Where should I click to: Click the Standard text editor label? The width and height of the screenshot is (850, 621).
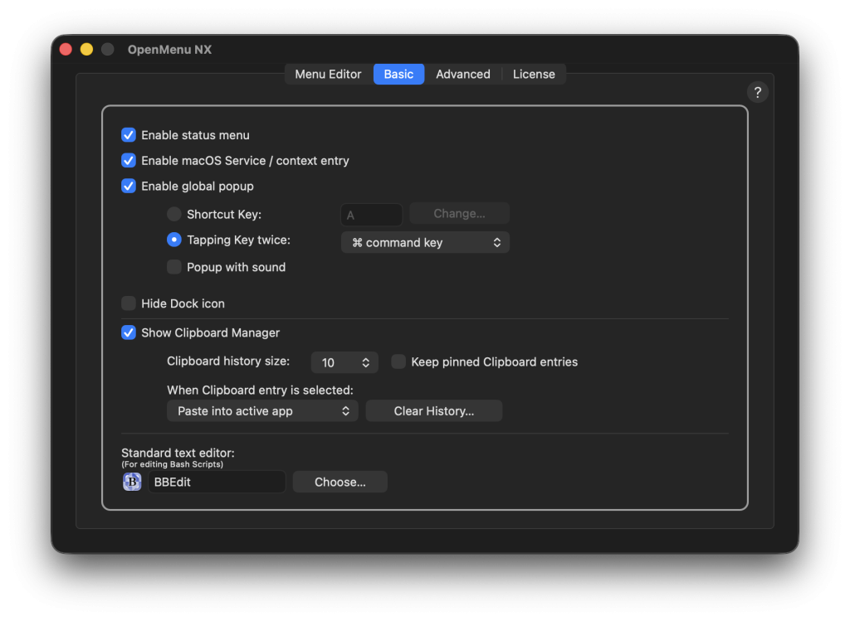178,453
